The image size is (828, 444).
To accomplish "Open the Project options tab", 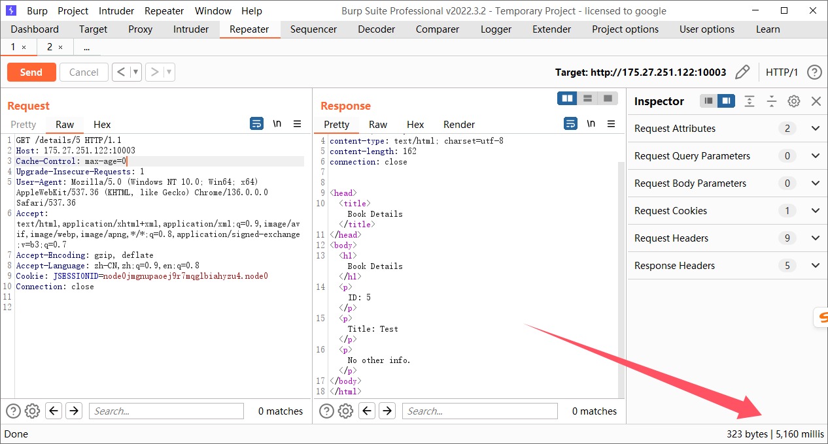I will click(x=625, y=29).
